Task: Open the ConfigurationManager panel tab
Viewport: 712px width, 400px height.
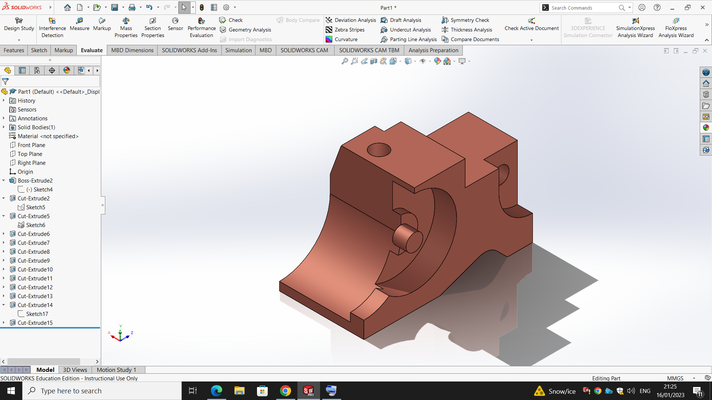Action: click(x=37, y=70)
